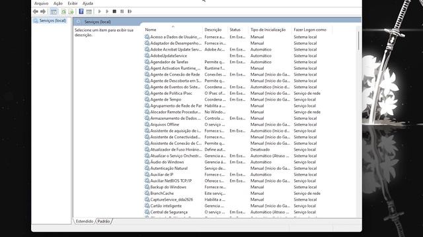Sort by Tipo de Inicialização column header
This screenshot has width=423, height=237.
[270, 30]
